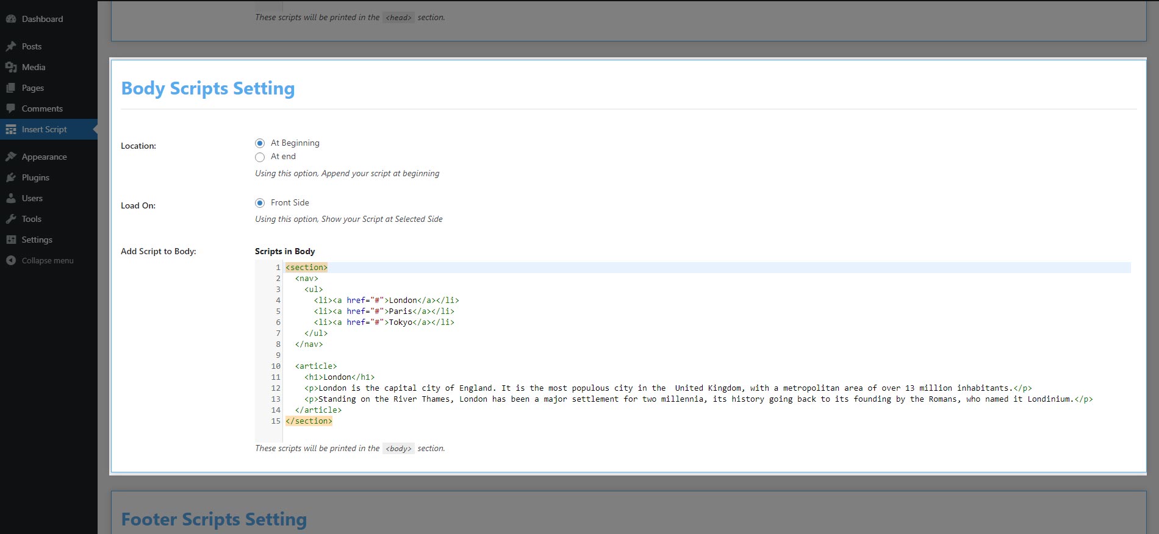Click the Settings sliders icon
Viewport: 1159px width, 534px height.
[11, 240]
